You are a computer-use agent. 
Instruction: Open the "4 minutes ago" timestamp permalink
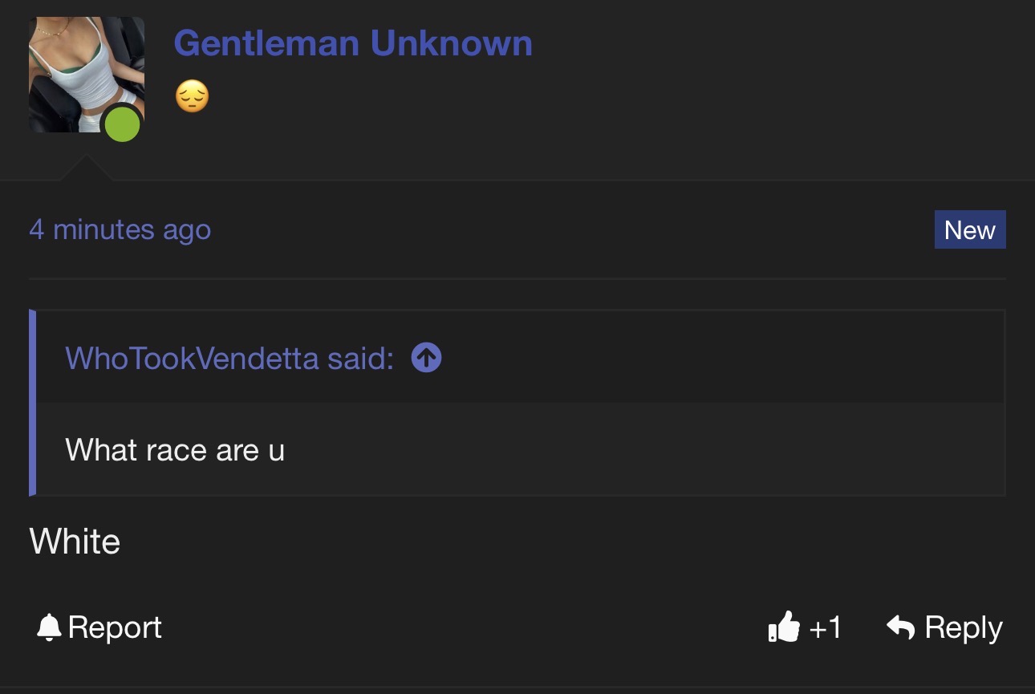coord(120,230)
